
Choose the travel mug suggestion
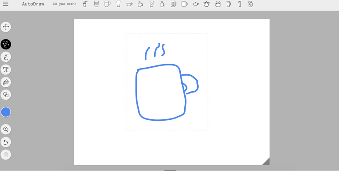229,4
